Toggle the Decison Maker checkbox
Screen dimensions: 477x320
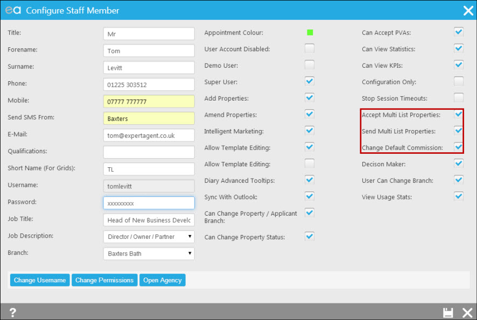click(459, 163)
